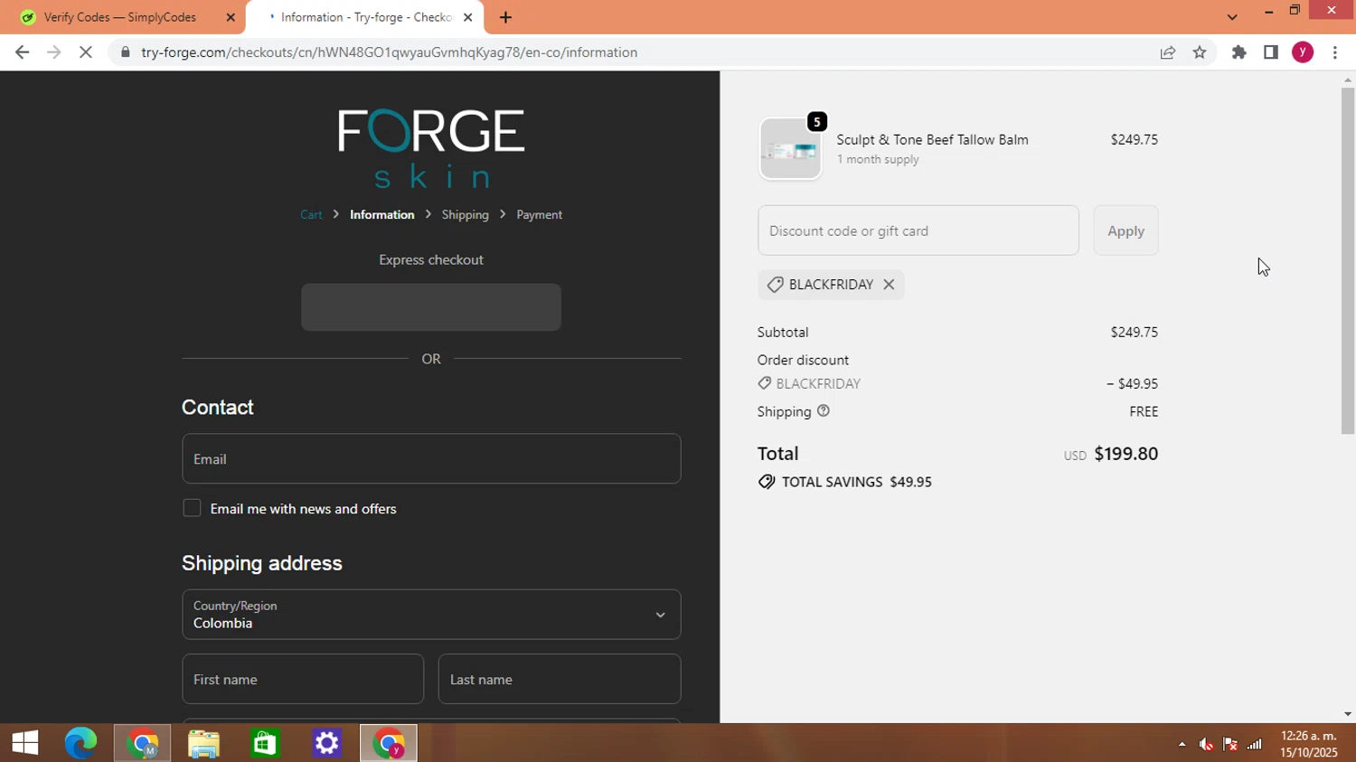The height and width of the screenshot is (762, 1356).
Task: Toggle the Chrome side panel icon
Action: coord(1271,52)
